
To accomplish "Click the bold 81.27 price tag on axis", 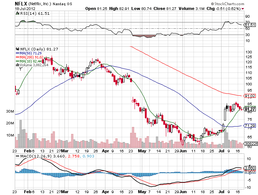I will (250, 109).
